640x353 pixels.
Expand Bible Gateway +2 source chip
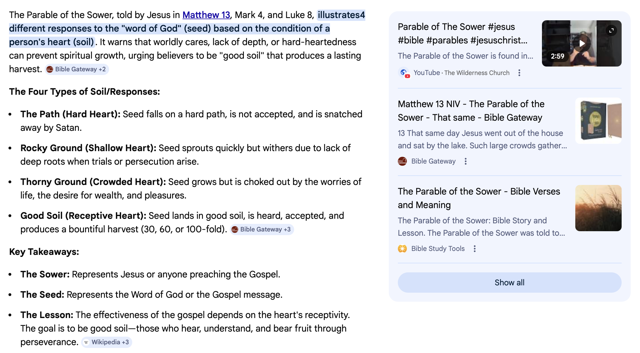tap(77, 69)
